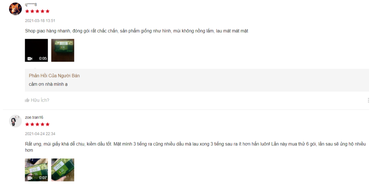The width and height of the screenshot is (373, 185).
Task: Click the Phản Hồi Của Người Bán heading
Action: tap(54, 76)
